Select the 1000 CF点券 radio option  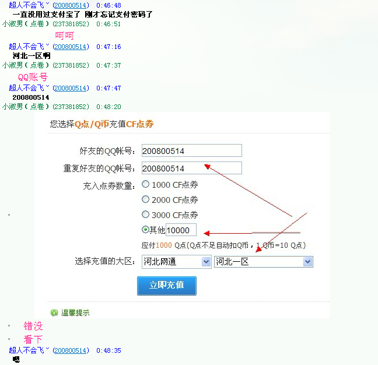[145, 184]
